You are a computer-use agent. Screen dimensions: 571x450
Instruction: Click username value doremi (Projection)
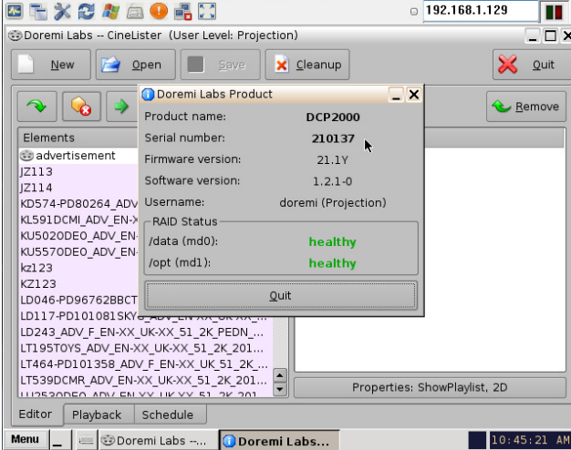tap(333, 202)
